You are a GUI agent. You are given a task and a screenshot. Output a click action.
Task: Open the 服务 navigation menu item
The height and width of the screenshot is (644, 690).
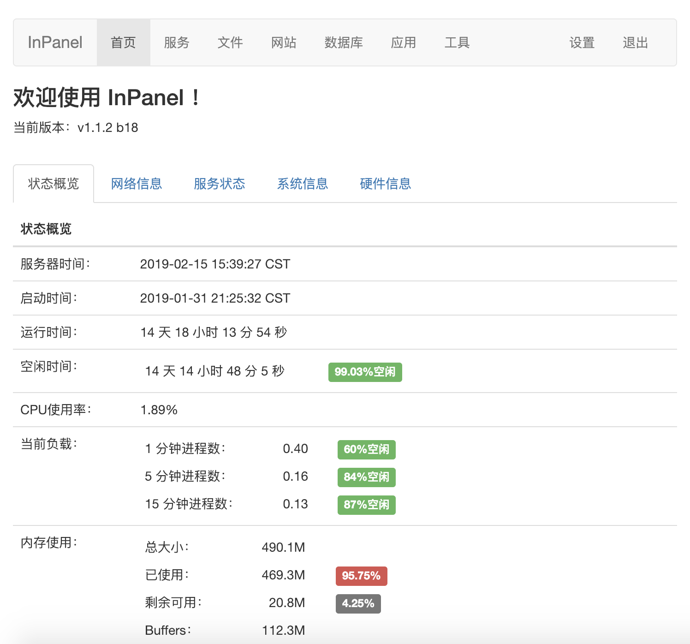[176, 42]
